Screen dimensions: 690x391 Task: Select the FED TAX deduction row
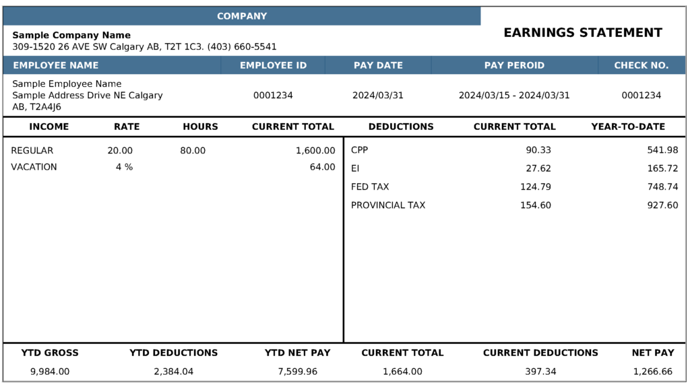(x=369, y=187)
